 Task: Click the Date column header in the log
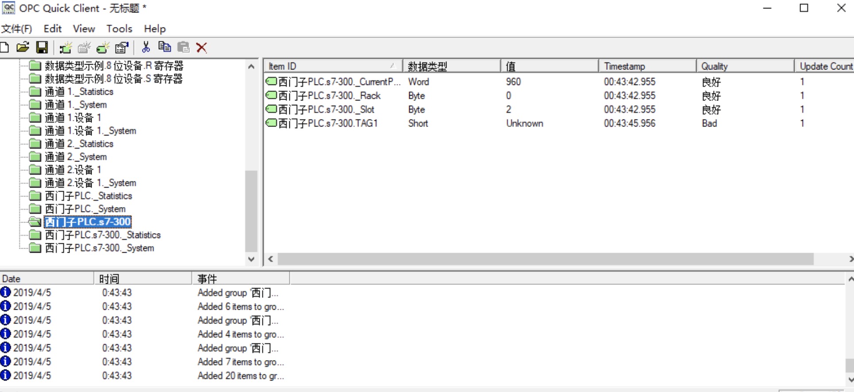pyautogui.click(x=47, y=278)
